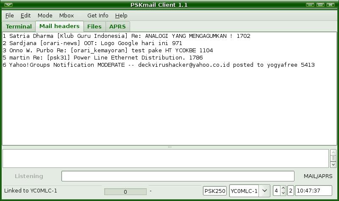This screenshot has width=339, height=201.
Task: Select mail header from Satria Dharma
Action: (x=126, y=36)
